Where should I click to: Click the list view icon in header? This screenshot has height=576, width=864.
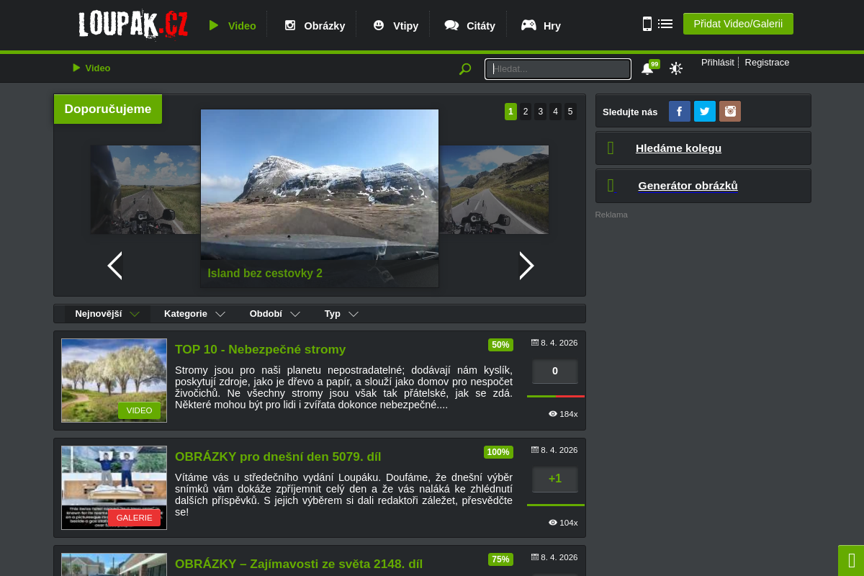[x=665, y=24]
